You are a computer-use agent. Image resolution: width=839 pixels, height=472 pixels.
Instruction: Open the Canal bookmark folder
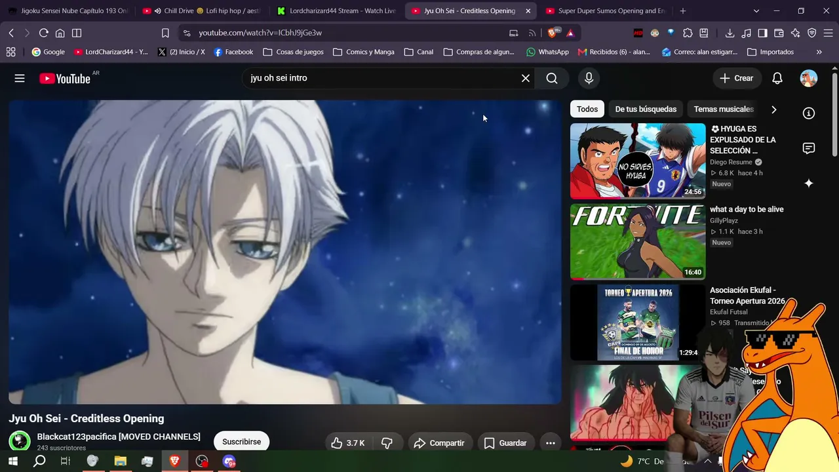[x=419, y=52]
